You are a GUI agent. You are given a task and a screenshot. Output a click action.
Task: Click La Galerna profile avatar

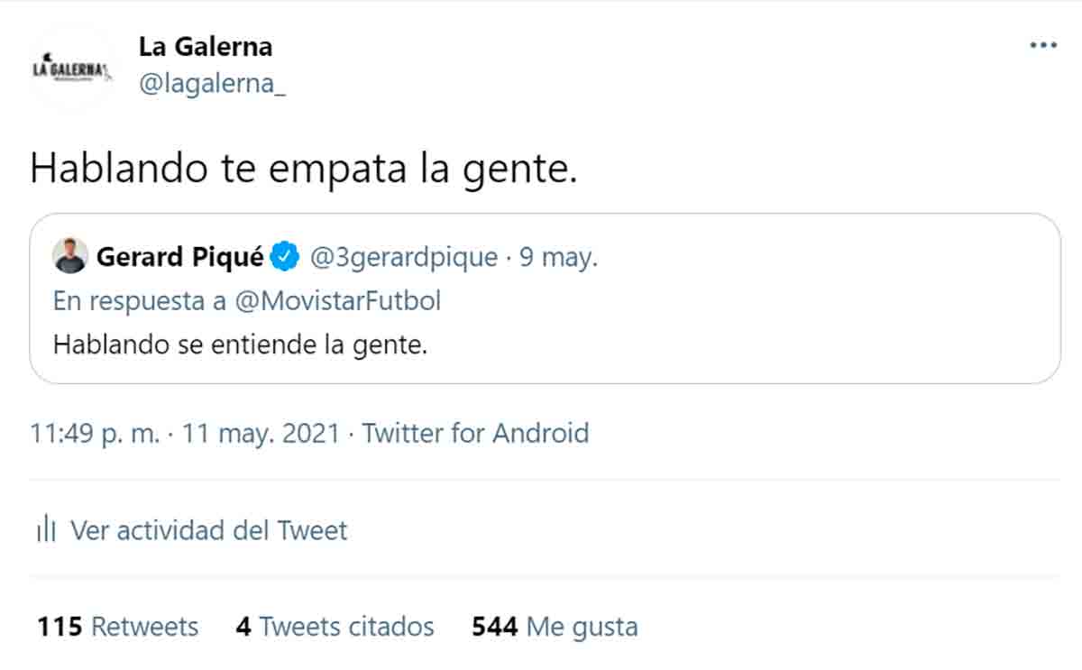72,69
